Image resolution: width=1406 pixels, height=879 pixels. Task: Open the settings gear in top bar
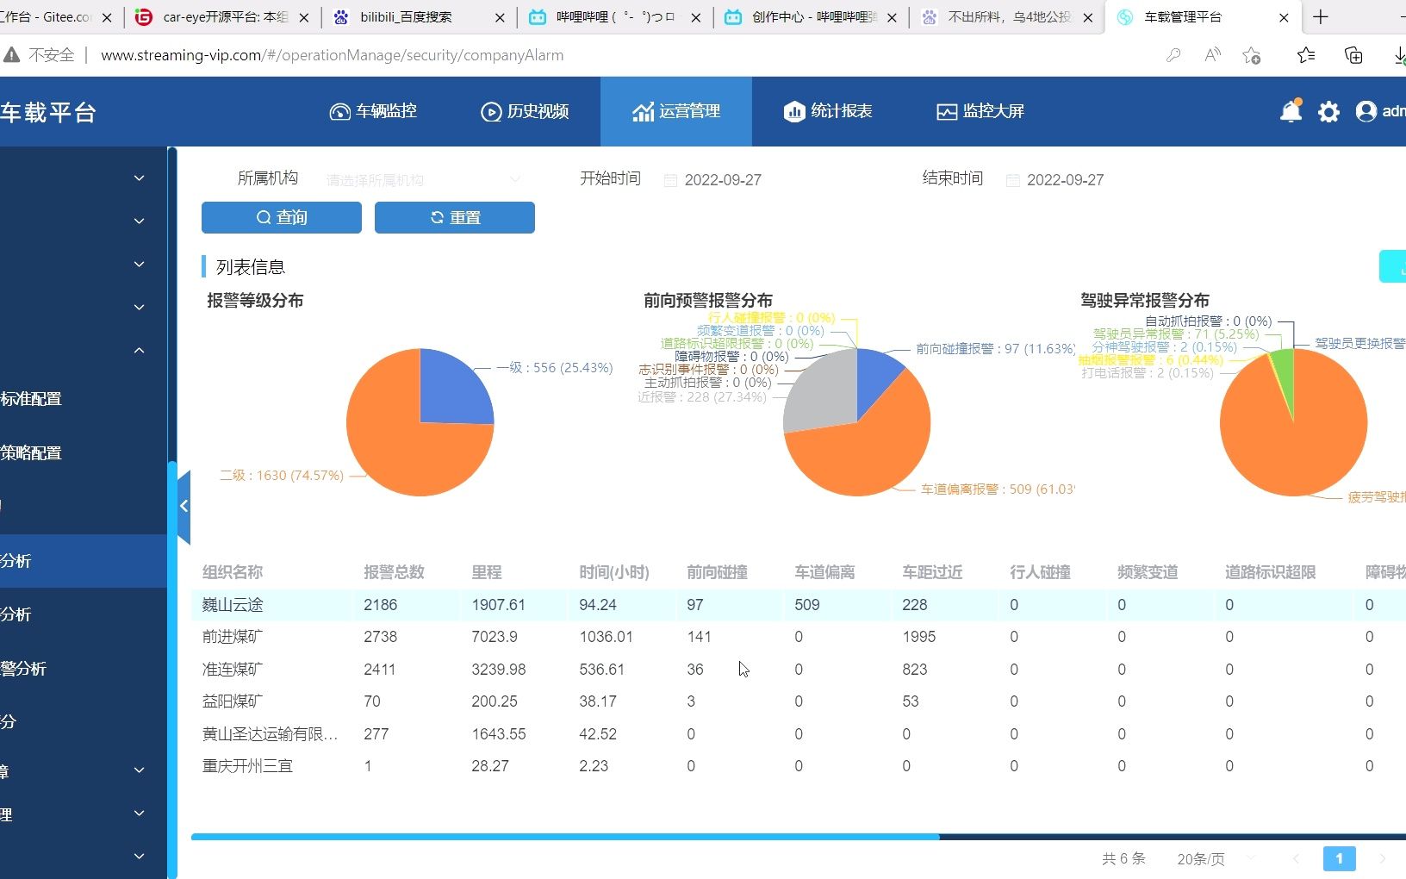(x=1329, y=111)
